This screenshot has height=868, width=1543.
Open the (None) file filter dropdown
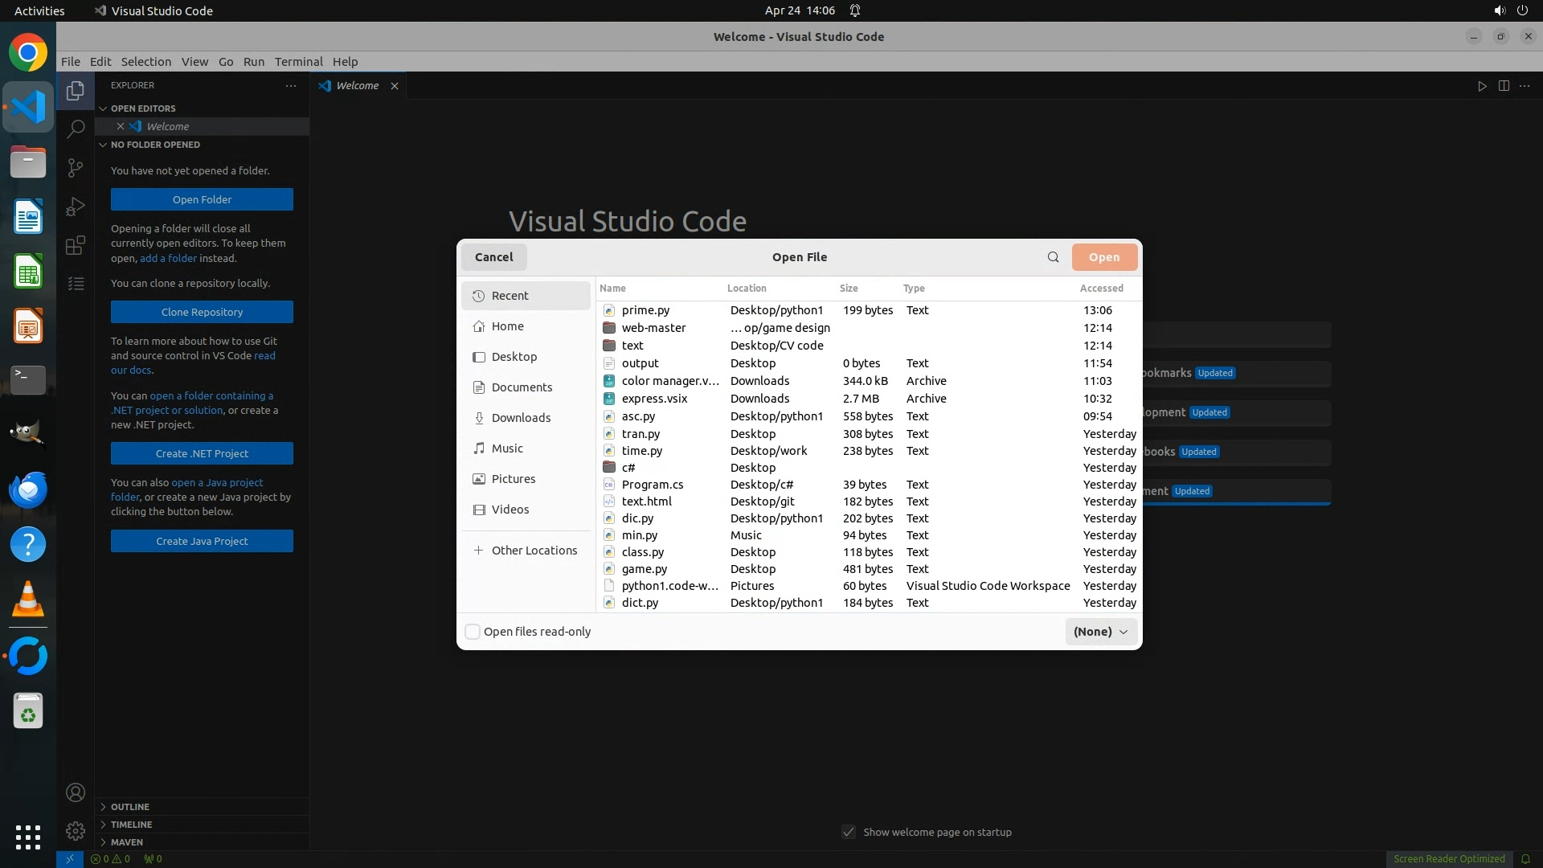coord(1101,632)
